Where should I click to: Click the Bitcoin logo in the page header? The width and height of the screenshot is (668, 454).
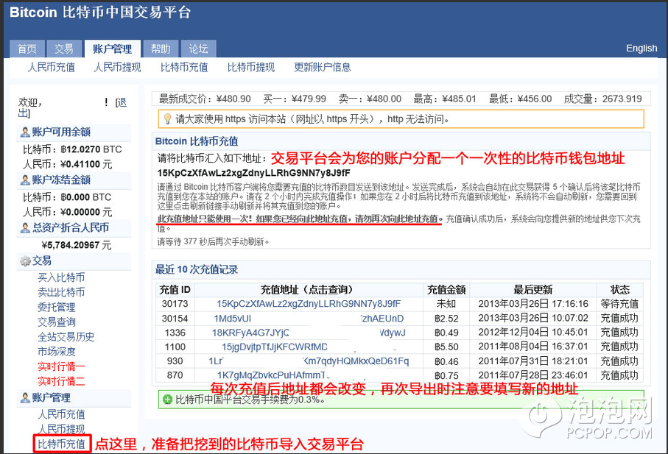click(33, 13)
